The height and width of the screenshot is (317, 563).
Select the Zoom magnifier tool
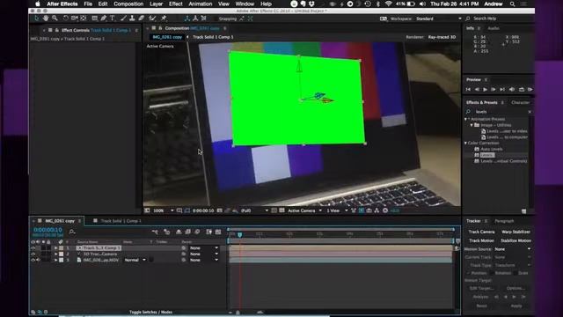coord(55,18)
